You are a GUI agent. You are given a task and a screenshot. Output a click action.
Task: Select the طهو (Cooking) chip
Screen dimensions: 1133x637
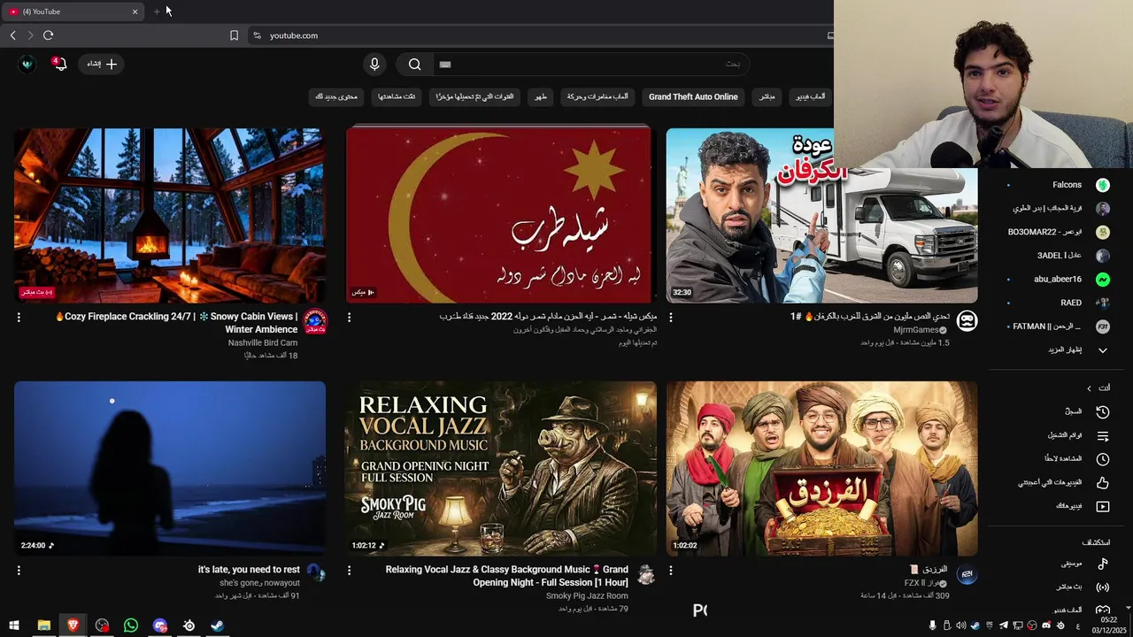coord(540,96)
